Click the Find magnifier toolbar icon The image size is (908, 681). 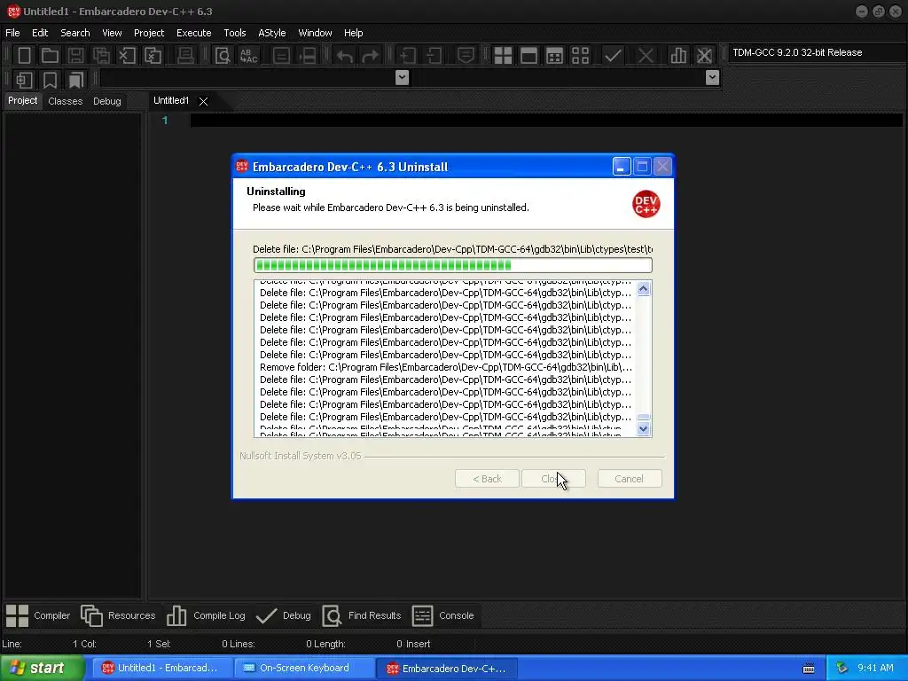[x=223, y=56]
